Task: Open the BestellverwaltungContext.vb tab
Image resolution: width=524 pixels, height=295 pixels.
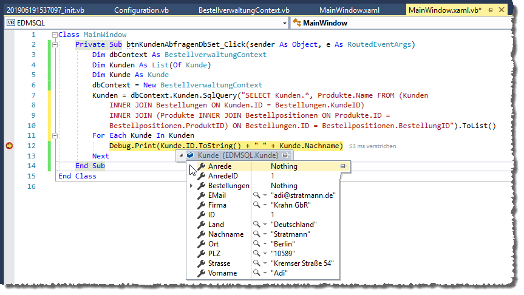Action: click(243, 11)
